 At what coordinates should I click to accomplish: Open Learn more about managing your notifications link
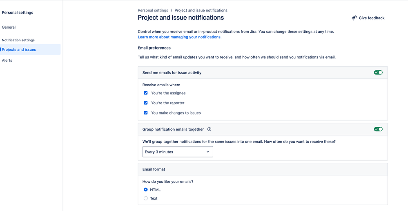coord(179,37)
